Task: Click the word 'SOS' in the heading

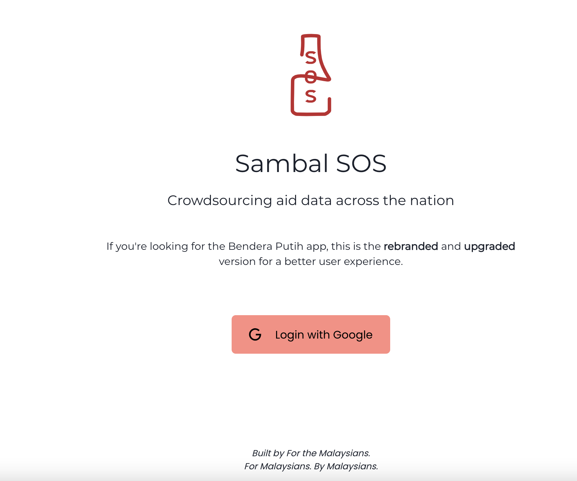Action: [x=361, y=163]
